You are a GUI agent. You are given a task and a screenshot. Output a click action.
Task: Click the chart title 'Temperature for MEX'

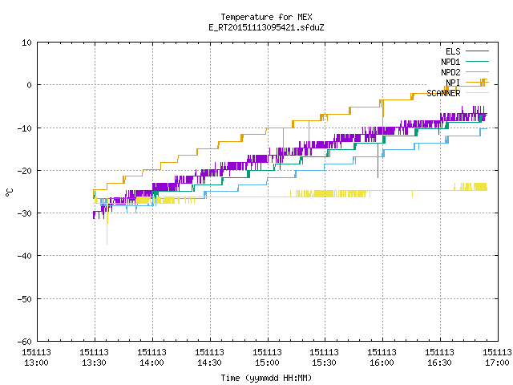tap(266, 17)
